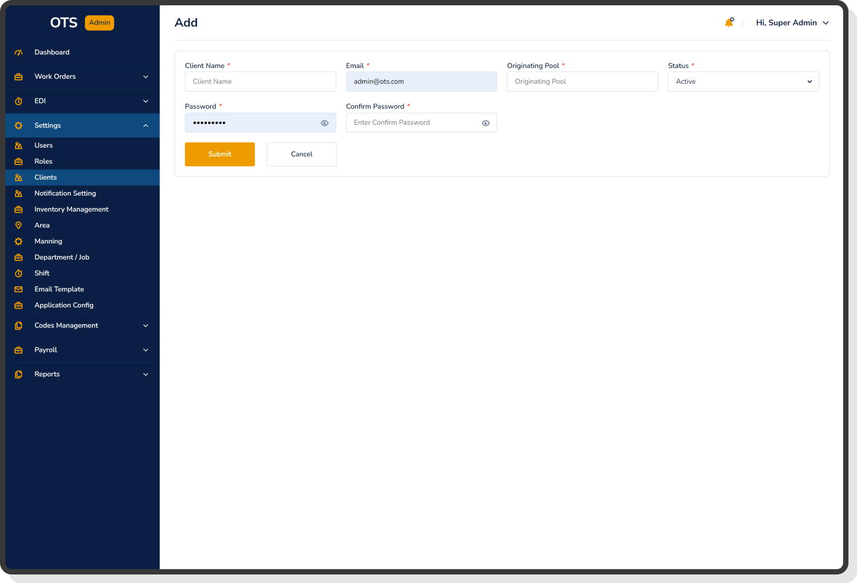
Task: Open the Dashboard via its speedometer icon
Action: 19,52
